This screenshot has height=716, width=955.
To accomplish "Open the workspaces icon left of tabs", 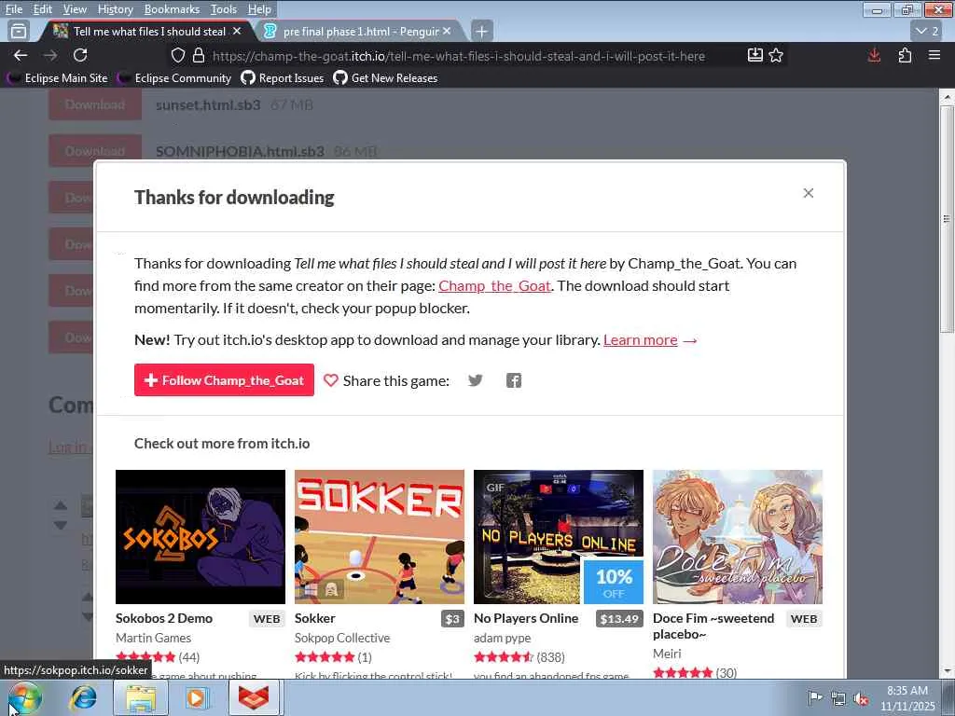I will click(x=19, y=31).
